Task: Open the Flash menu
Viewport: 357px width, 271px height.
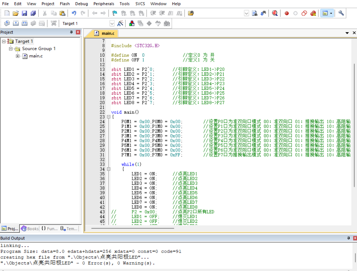Action: click(x=65, y=4)
